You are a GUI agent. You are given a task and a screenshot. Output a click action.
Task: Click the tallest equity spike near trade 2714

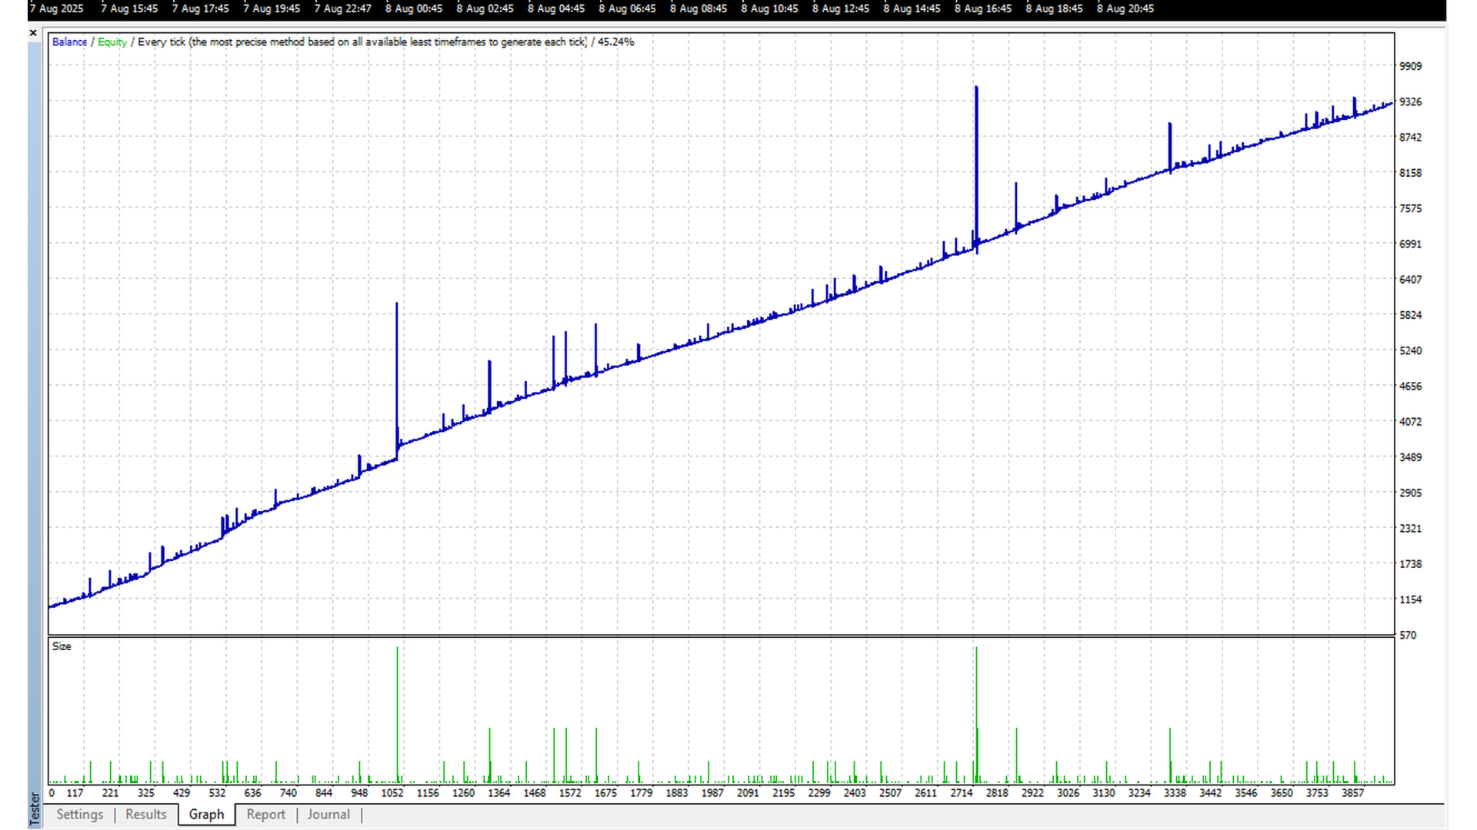tap(976, 154)
